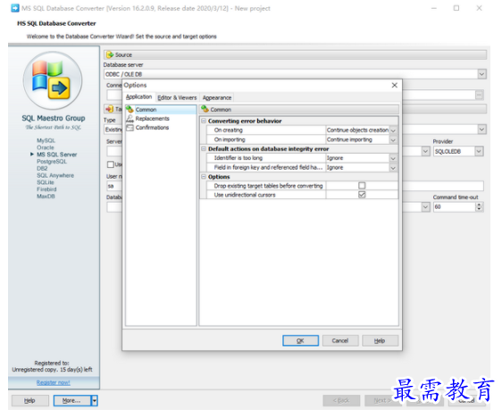The height and width of the screenshot is (418, 502).
Task: Select MaxDB in the product list
Action: click(x=46, y=196)
